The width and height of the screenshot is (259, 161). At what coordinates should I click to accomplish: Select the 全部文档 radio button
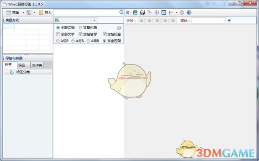66,27
